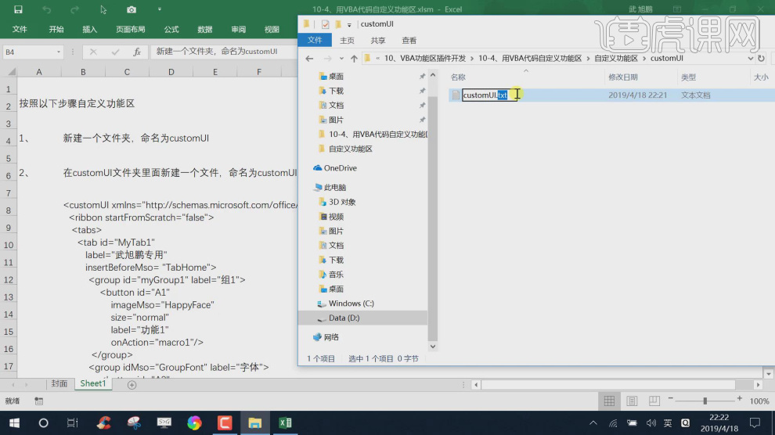Open 共享 tab in Explorer
This screenshot has width=775, height=435.
click(378, 41)
